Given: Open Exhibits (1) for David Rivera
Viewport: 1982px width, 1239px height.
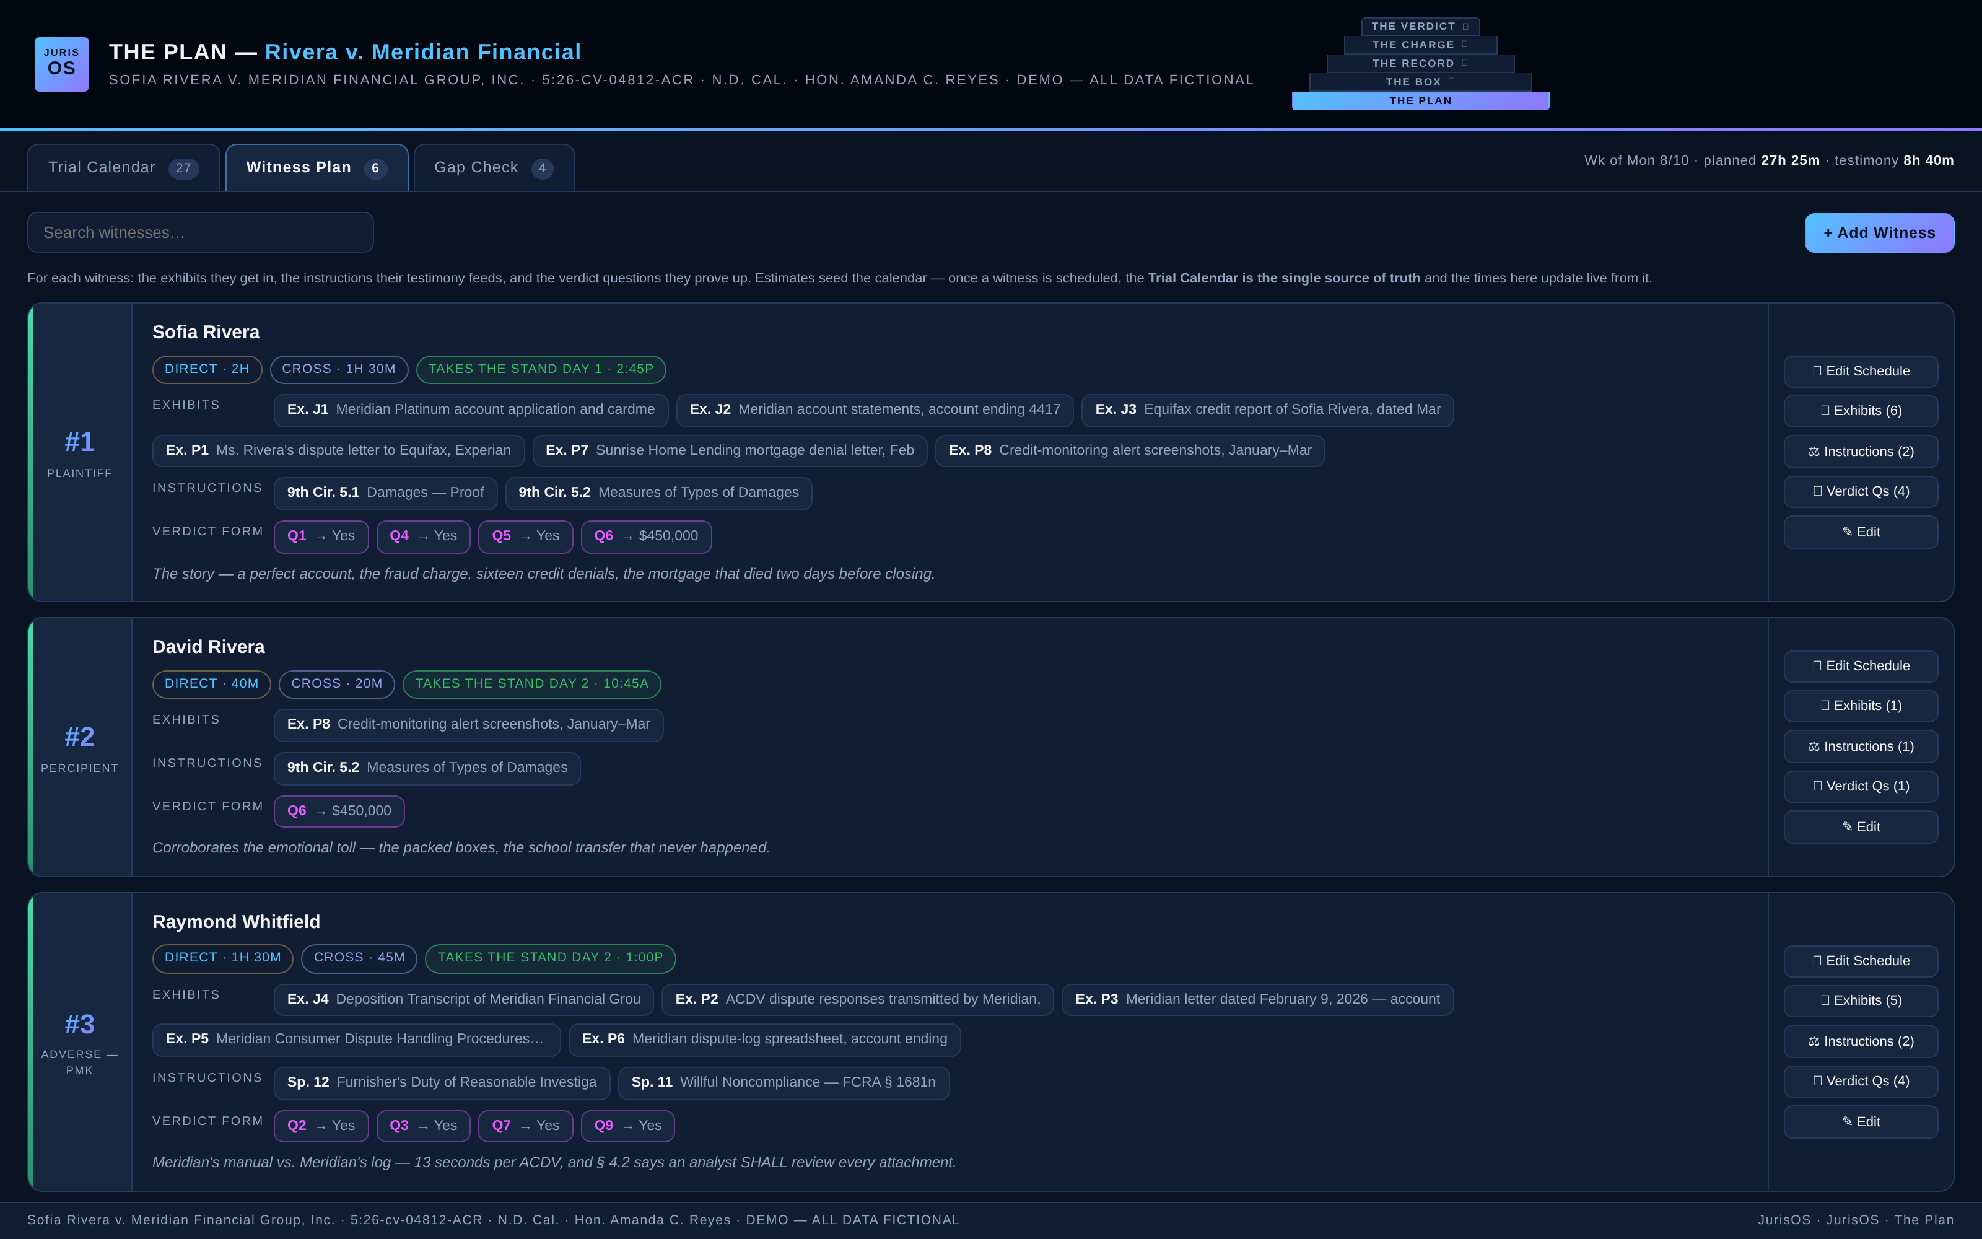Looking at the screenshot, I should (x=1861, y=706).
